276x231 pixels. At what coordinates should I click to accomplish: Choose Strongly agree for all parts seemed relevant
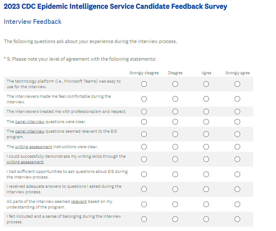point(237,204)
